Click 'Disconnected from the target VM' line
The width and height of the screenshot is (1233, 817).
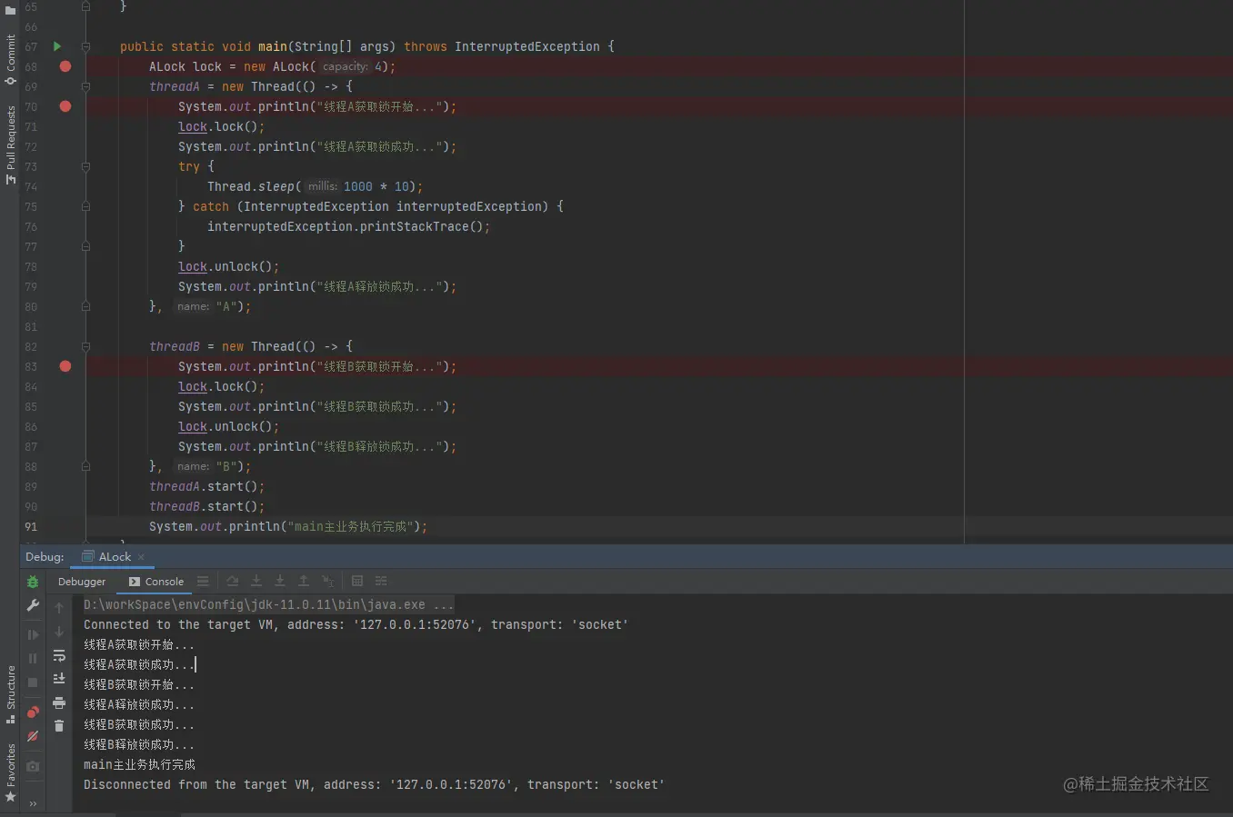click(x=374, y=784)
